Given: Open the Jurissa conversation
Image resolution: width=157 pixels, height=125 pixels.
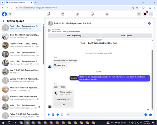Looking at the screenshot, I should (x=21, y=80).
